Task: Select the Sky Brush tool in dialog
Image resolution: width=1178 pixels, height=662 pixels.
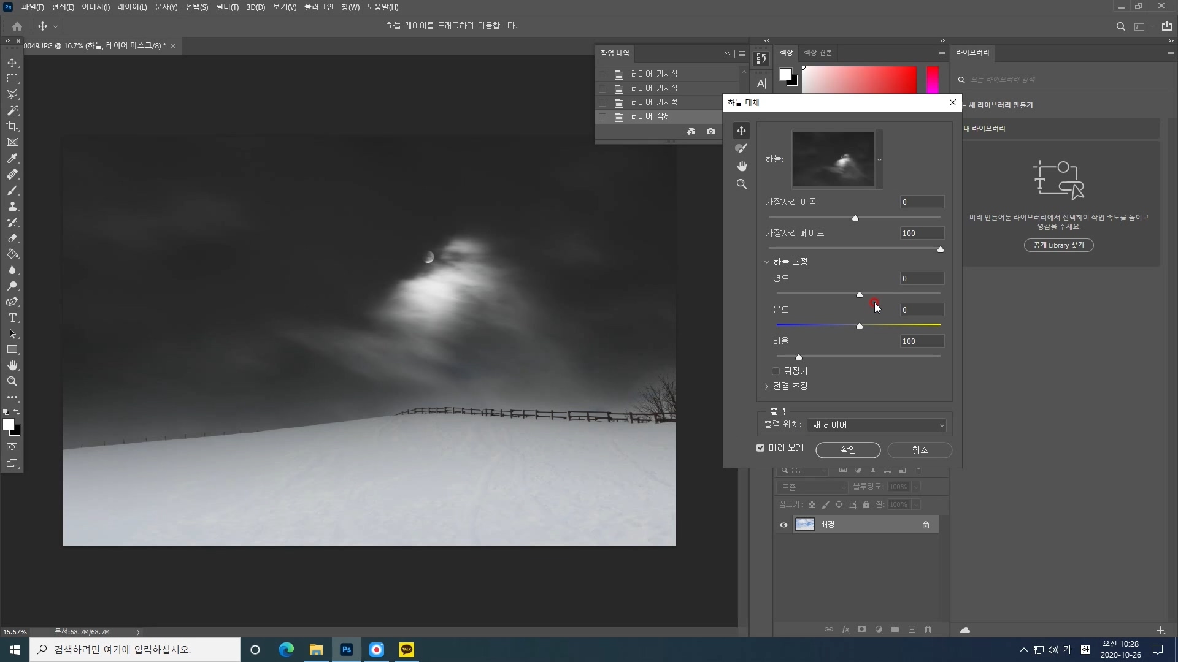Action: [742, 148]
